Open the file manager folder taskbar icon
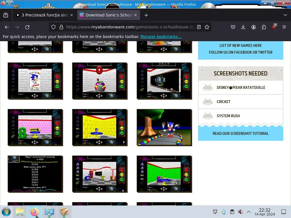291x218 pixels. point(20,212)
